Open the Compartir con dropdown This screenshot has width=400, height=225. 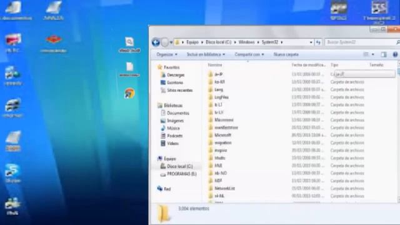[x=249, y=54]
